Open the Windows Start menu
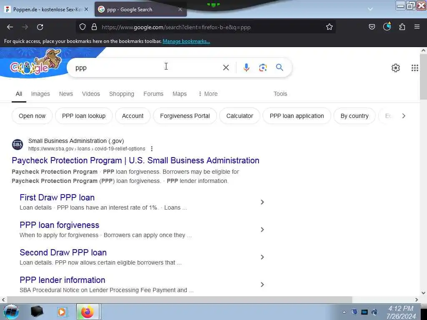 [x=11, y=312]
